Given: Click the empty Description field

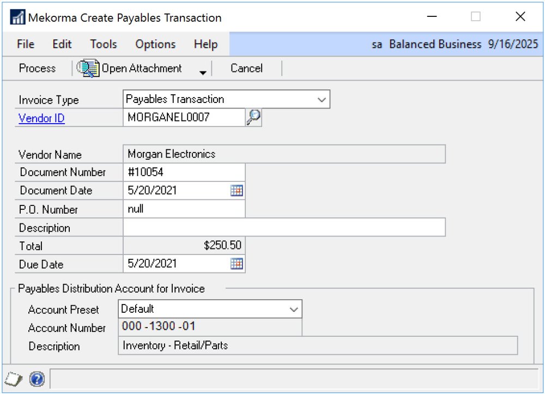Looking at the screenshot, I should 283,227.
